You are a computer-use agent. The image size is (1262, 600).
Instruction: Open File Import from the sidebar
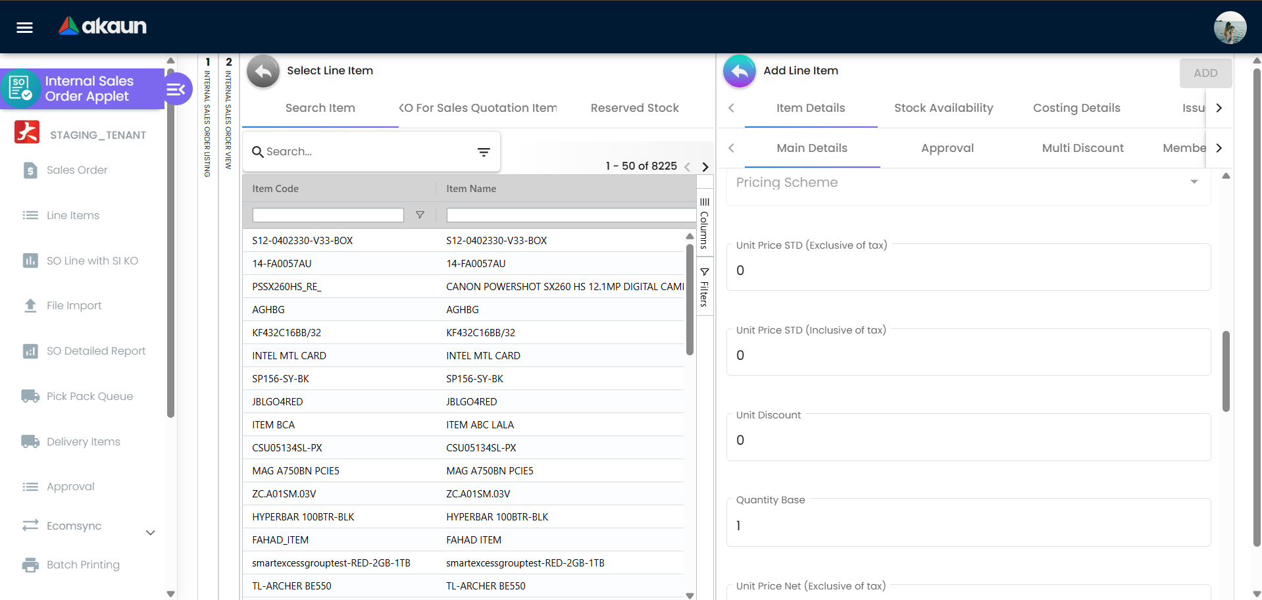point(74,305)
